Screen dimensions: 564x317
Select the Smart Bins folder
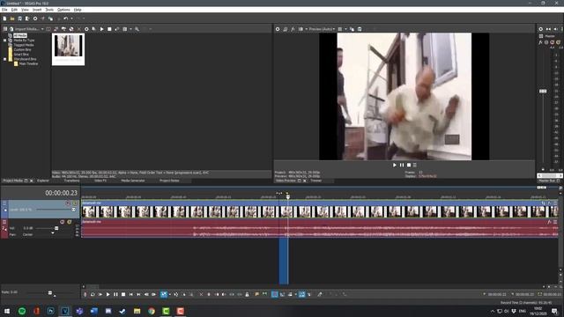pyautogui.click(x=21, y=55)
